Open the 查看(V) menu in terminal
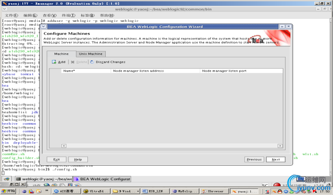333x195 pixels. (x=49, y=15)
